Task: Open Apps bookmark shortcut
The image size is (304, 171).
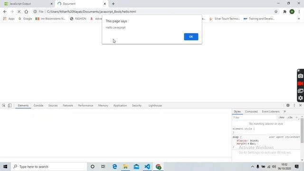Action: pos(9,19)
